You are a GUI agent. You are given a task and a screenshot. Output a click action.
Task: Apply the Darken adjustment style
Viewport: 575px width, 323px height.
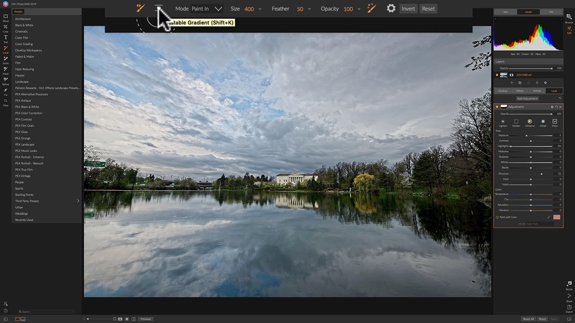click(x=516, y=122)
